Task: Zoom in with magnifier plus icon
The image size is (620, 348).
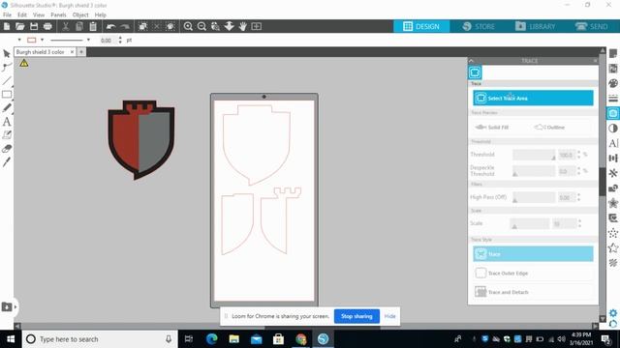Action: point(188,26)
